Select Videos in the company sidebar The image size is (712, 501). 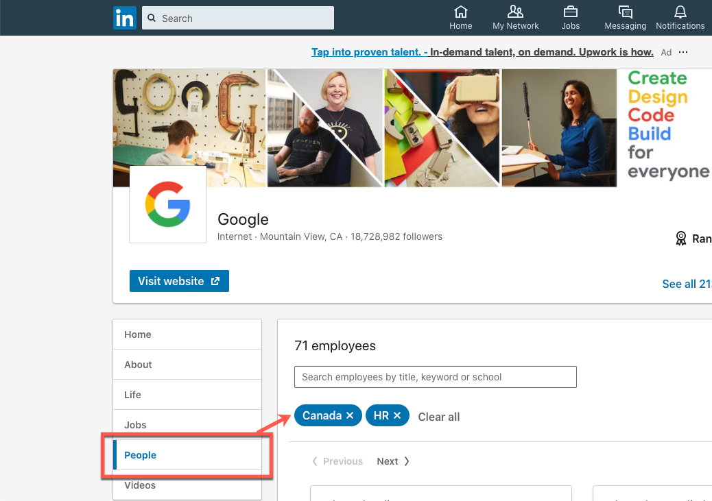coord(187,485)
